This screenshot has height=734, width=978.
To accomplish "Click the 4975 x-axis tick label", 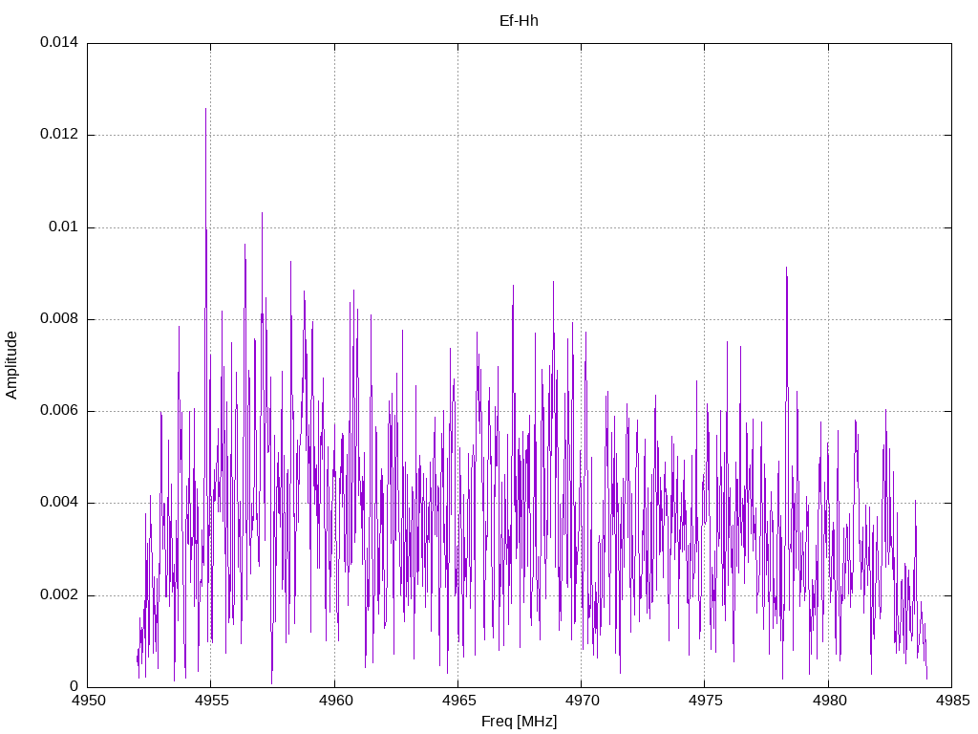I will pyautogui.click(x=705, y=701).
